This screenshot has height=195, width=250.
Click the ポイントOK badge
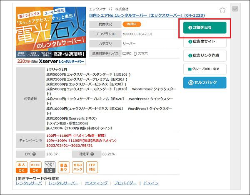pos(35,167)
